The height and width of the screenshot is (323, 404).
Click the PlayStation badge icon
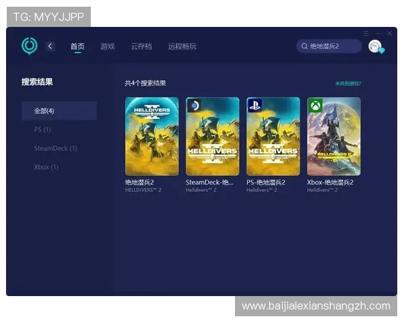point(255,106)
